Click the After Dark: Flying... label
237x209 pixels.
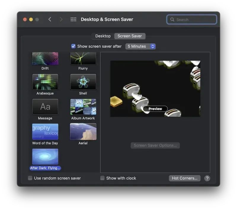(x=45, y=168)
